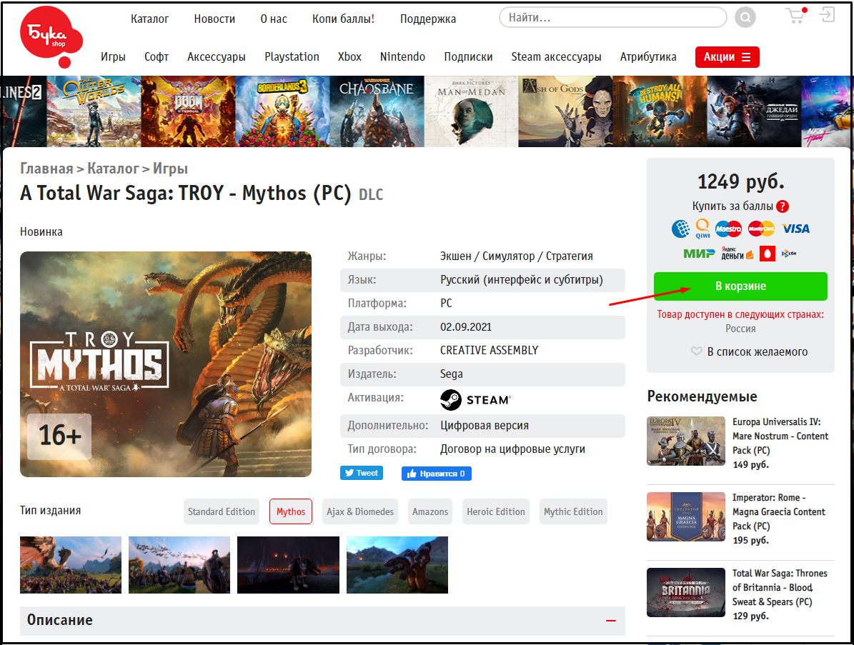The height and width of the screenshot is (645, 854).
Task: Select the red MTS payment icon
Action: coord(768,254)
